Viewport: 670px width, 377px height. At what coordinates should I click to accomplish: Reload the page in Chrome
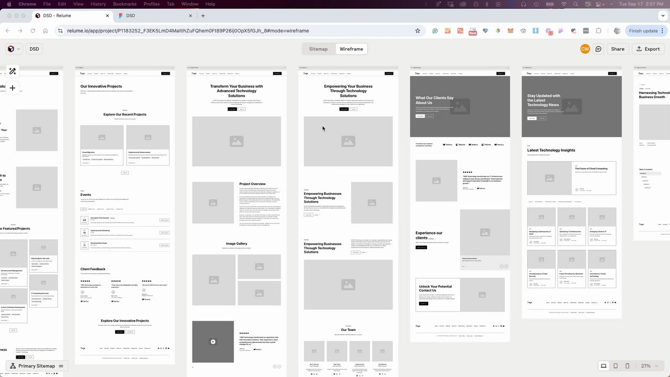33,31
